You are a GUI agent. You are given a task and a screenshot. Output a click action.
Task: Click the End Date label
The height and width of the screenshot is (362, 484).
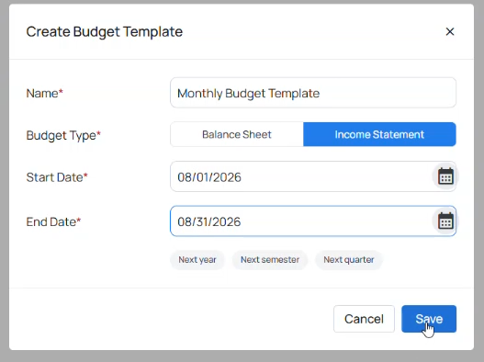pyautogui.click(x=53, y=221)
